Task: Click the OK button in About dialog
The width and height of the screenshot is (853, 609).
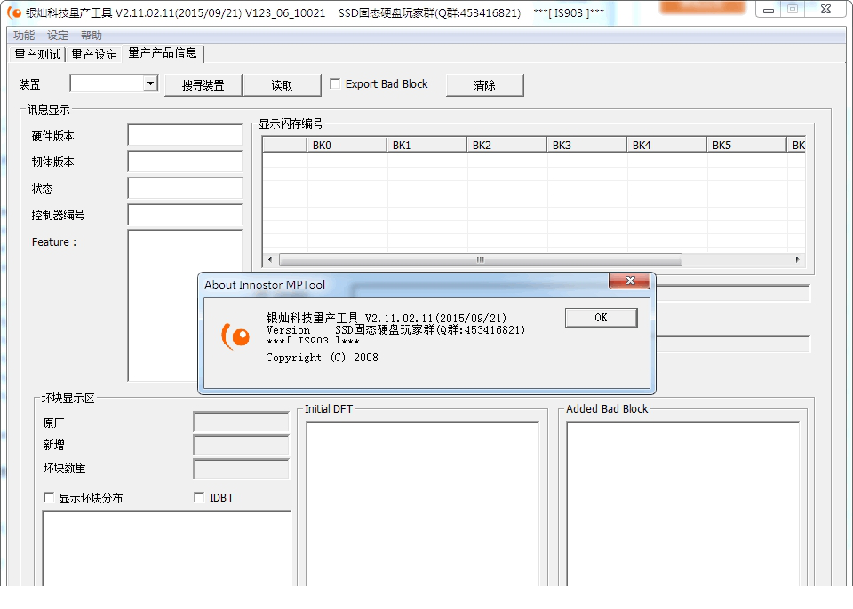Action: click(x=601, y=318)
